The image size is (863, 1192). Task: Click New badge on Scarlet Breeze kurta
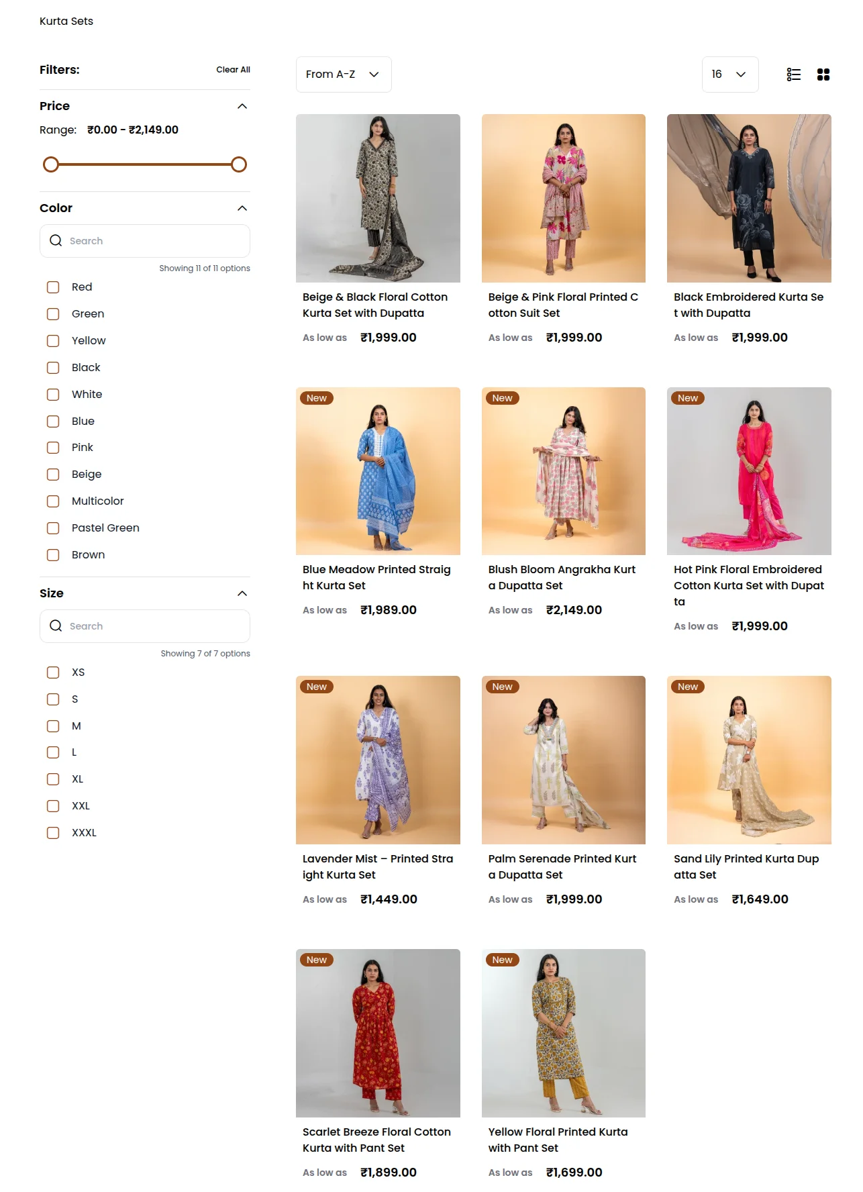317,960
